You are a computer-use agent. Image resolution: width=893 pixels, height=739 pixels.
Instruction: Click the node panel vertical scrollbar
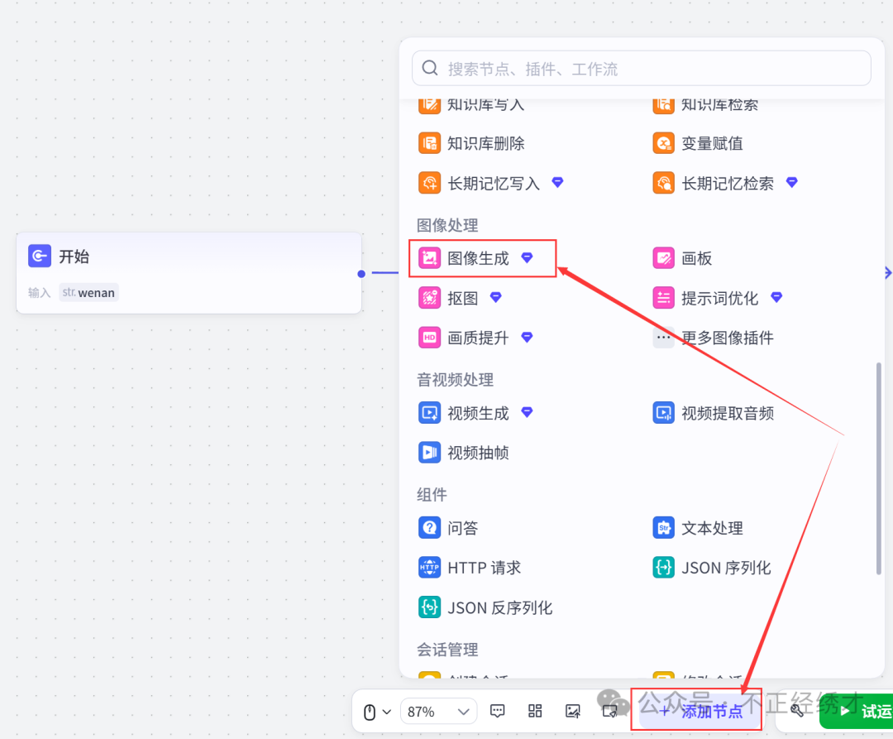[x=879, y=468]
